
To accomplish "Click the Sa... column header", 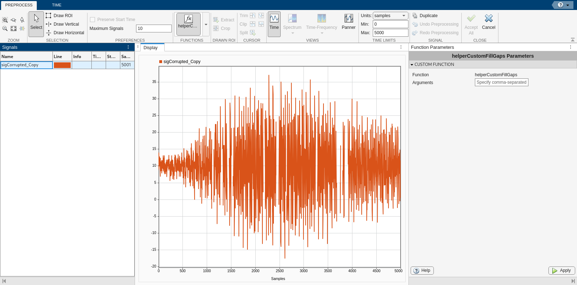I will point(127,57).
